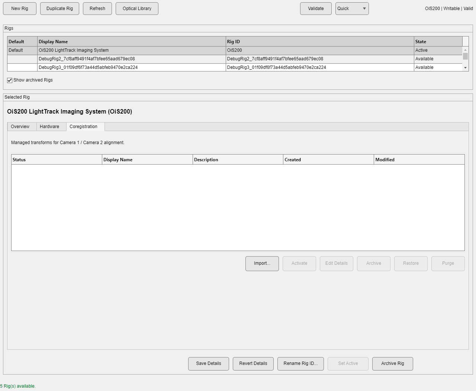Screen dimensions: 476x391
Task: Archive the selected rig
Action: 393,364
